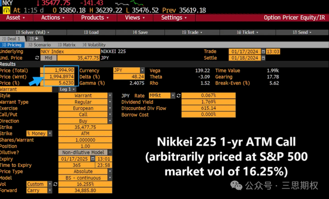Open the Trade dropdown button
This screenshot has width=329, height=199.
[x=192, y=32]
